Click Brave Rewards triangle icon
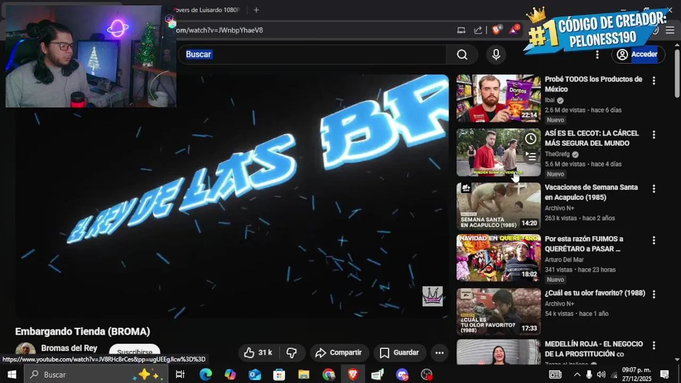681x383 pixels. click(x=514, y=30)
